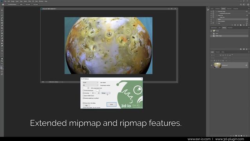The height and width of the screenshot is (141, 250).
Task: Create new snapshot in History panel
Action: click(x=244, y=49)
